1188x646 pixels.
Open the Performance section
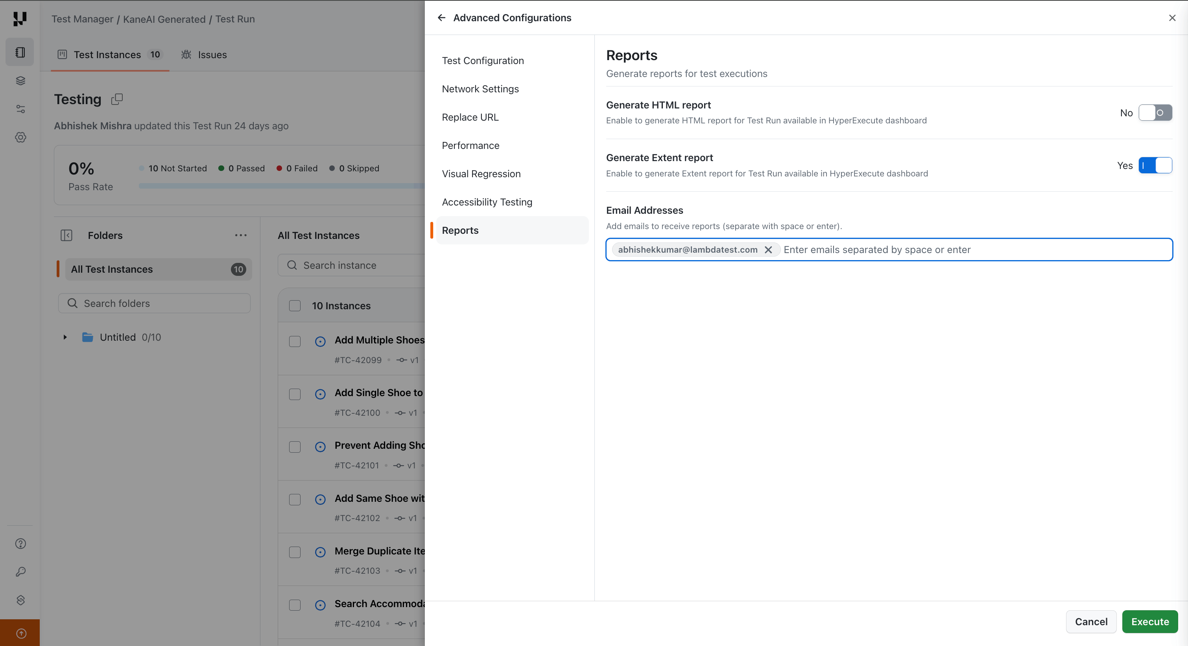[512, 146]
